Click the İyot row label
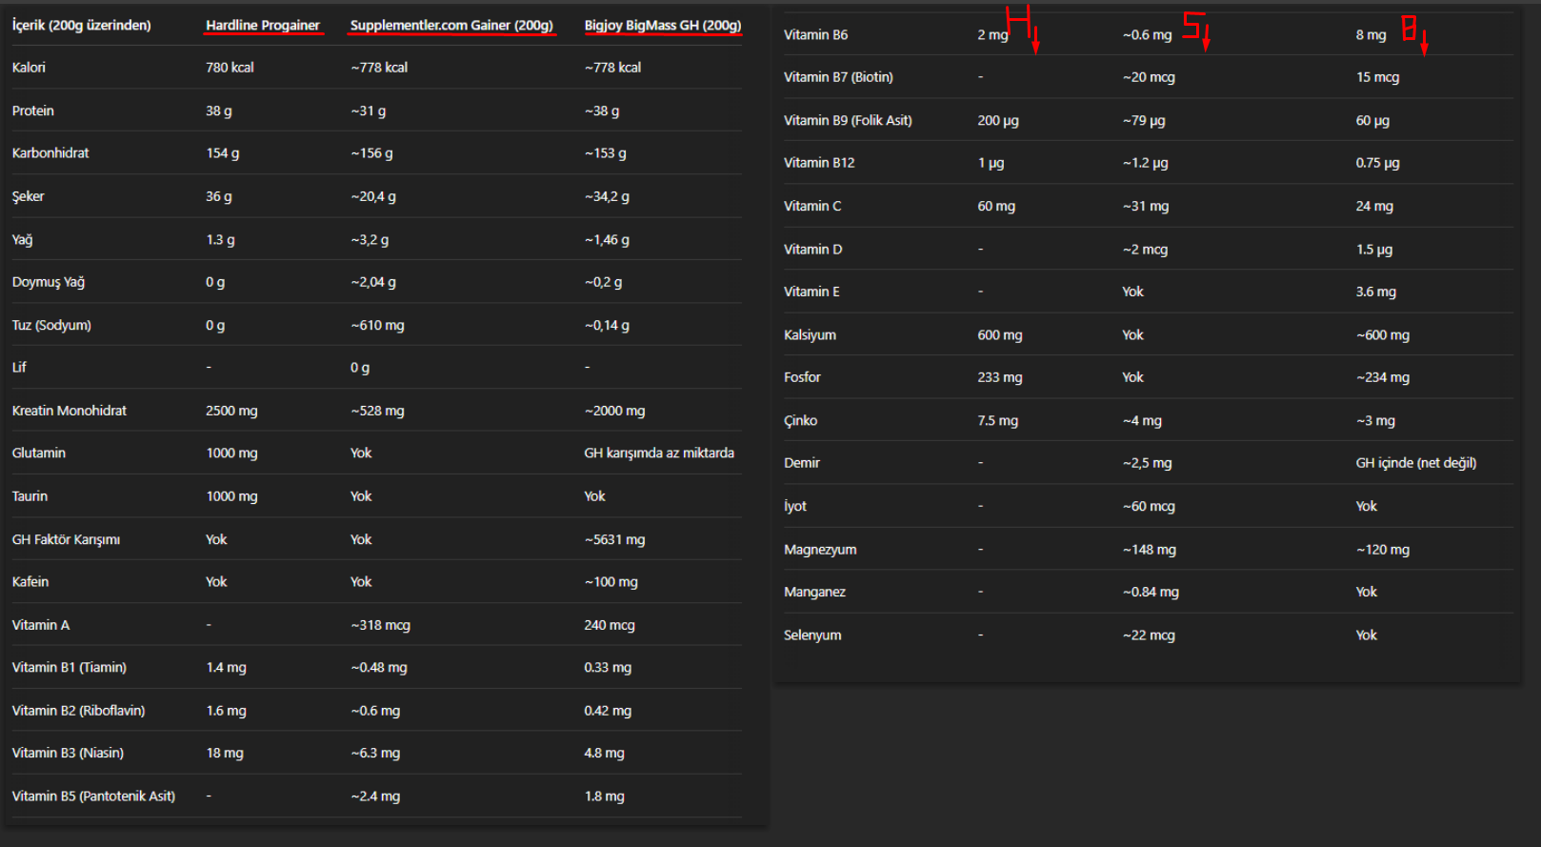The width and height of the screenshot is (1541, 847). tap(795, 506)
